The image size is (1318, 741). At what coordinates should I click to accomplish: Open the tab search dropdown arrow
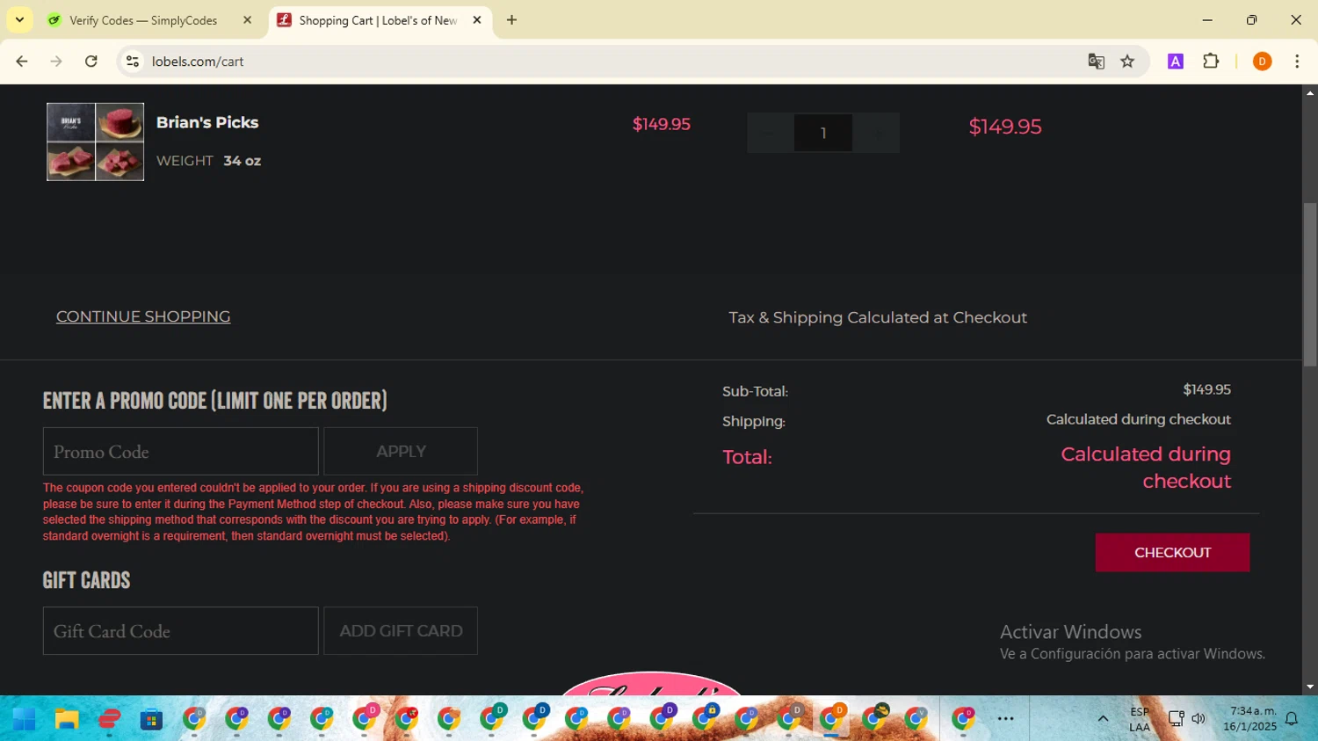pos(19,19)
